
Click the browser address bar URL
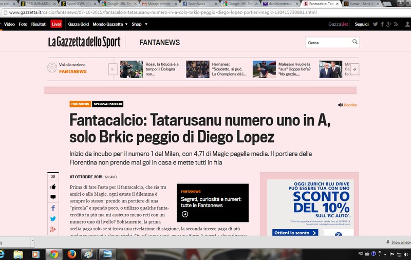click(x=163, y=12)
